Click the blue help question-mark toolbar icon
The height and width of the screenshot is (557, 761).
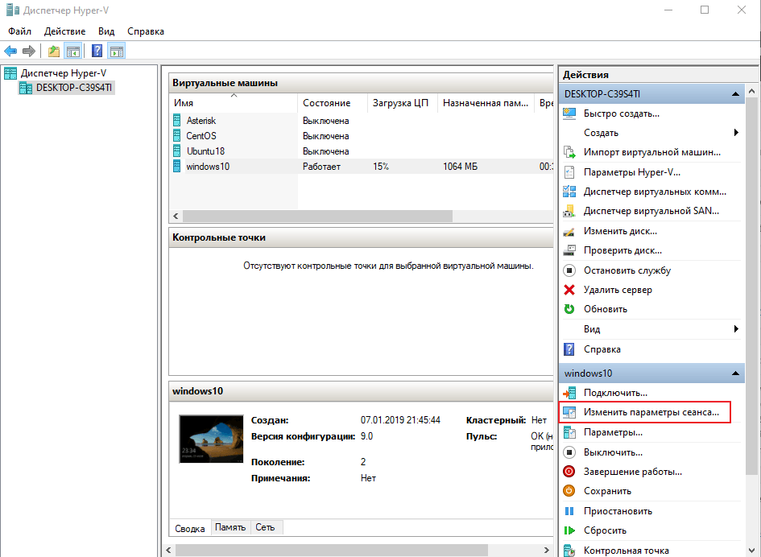coord(97,52)
